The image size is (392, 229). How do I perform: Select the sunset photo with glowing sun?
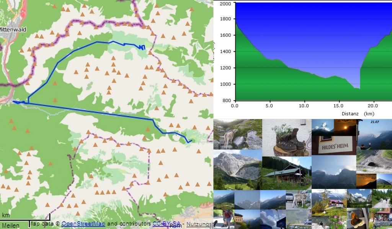pyautogui.click(x=345, y=127)
